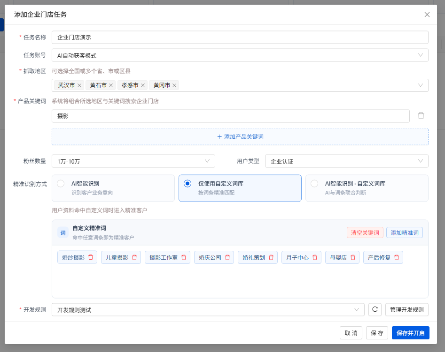Close the 添加企业门店任务 dialog
Viewport: 445px width, 352px height.
click(x=427, y=15)
